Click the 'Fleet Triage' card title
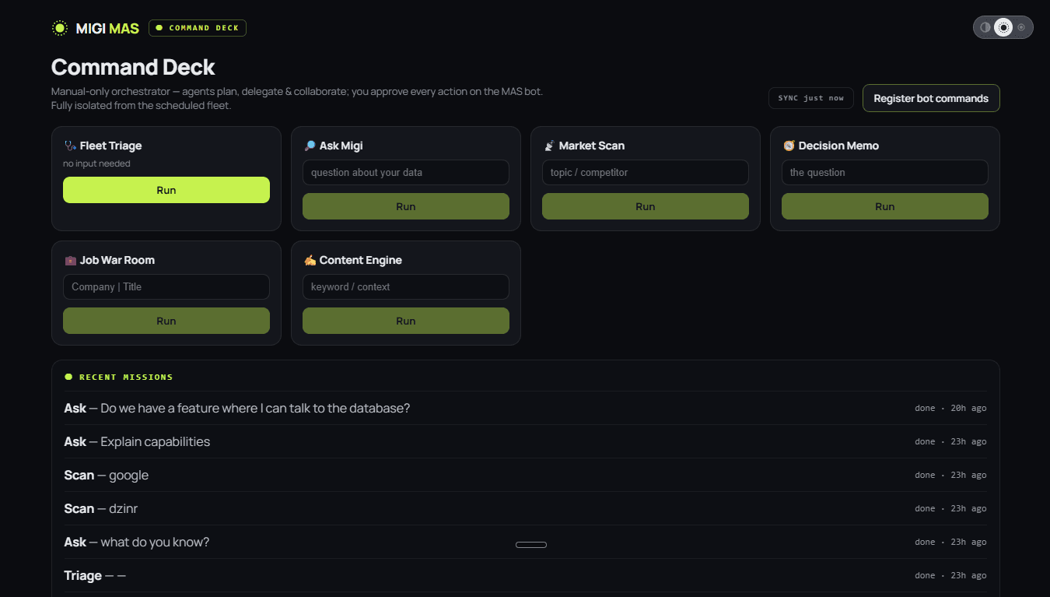1050x597 pixels. 110,146
